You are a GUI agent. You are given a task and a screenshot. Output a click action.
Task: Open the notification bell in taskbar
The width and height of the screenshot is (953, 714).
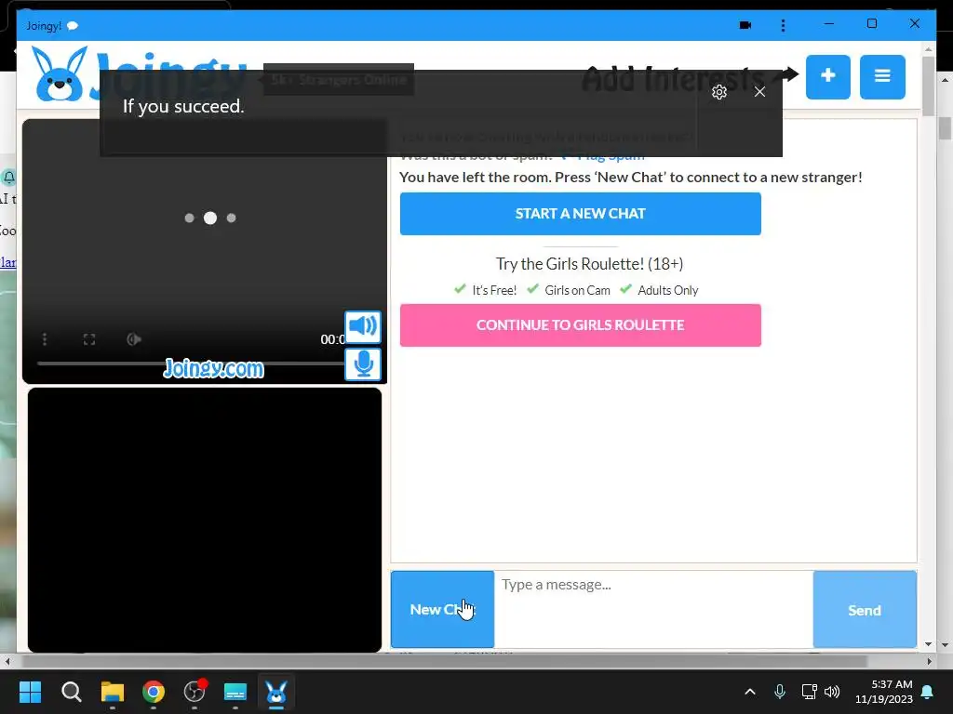click(928, 692)
